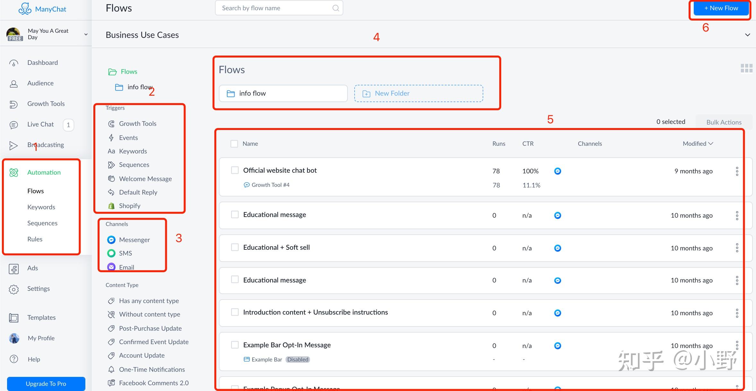The width and height of the screenshot is (756, 391).
Task: Click the Settings gear icon
Action: pyautogui.click(x=13, y=289)
